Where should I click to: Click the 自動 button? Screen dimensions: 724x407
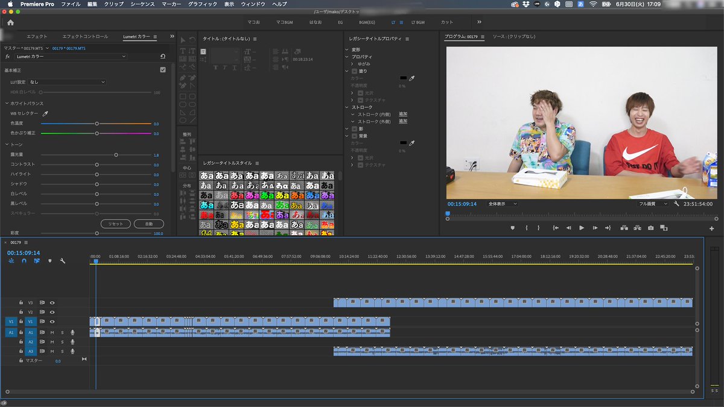(x=148, y=224)
